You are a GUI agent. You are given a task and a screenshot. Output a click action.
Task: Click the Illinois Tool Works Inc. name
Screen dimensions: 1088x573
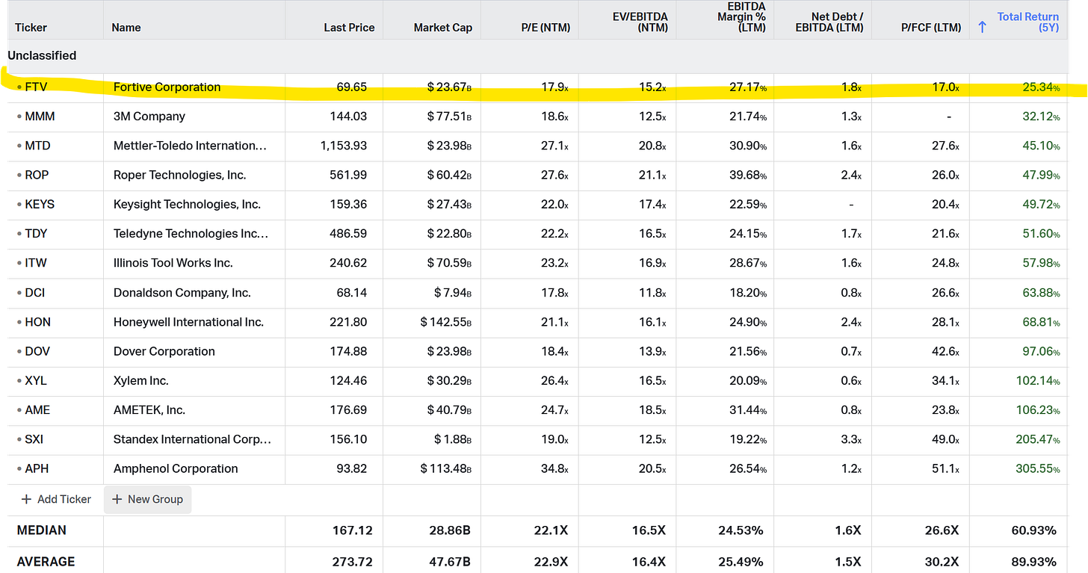[173, 263]
